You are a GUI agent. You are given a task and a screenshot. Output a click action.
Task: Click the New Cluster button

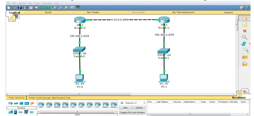(x=93, y=12)
